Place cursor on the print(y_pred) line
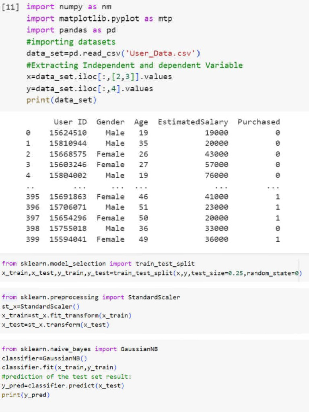 point(26,395)
